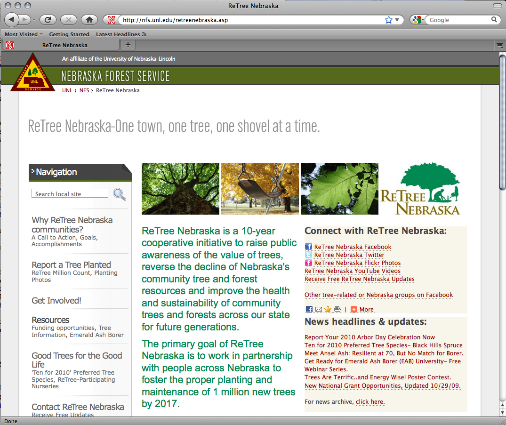Go to the browser Home page
The width and height of the screenshot is (506, 425).
pyautogui.click(x=88, y=20)
